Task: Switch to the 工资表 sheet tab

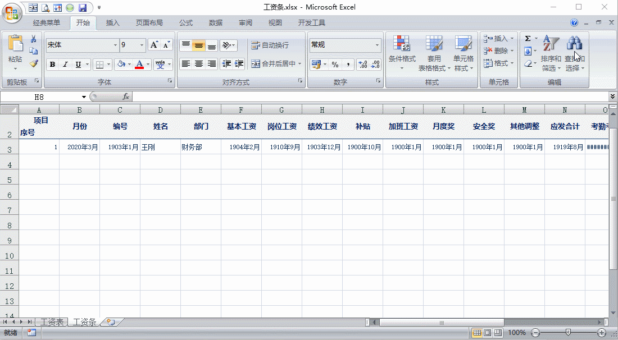Action: pyautogui.click(x=52, y=322)
